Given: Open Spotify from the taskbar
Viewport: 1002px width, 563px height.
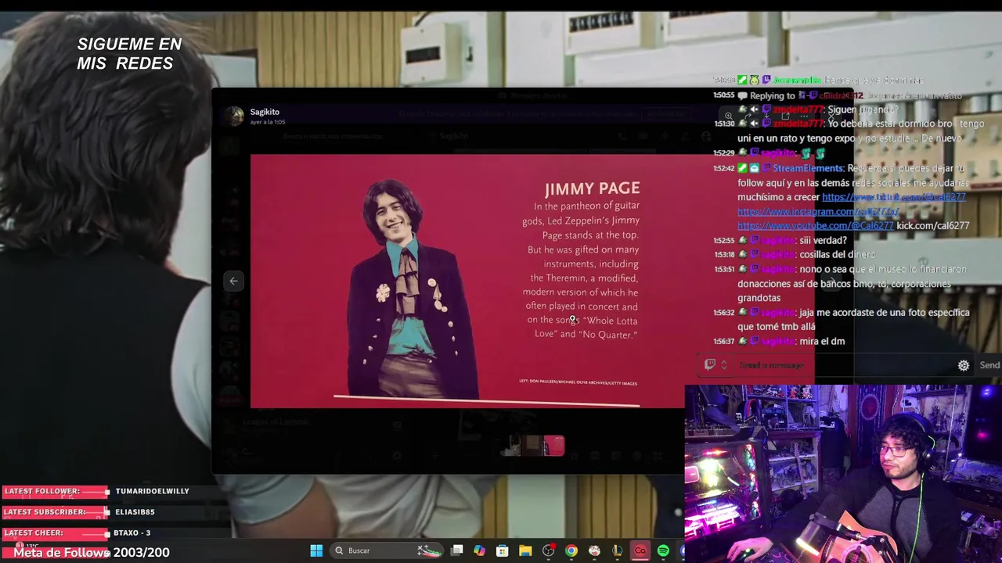Looking at the screenshot, I should 663,550.
